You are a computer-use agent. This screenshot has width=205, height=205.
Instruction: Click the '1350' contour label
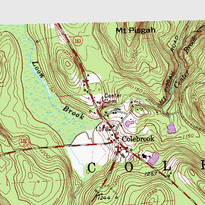tap(153, 193)
